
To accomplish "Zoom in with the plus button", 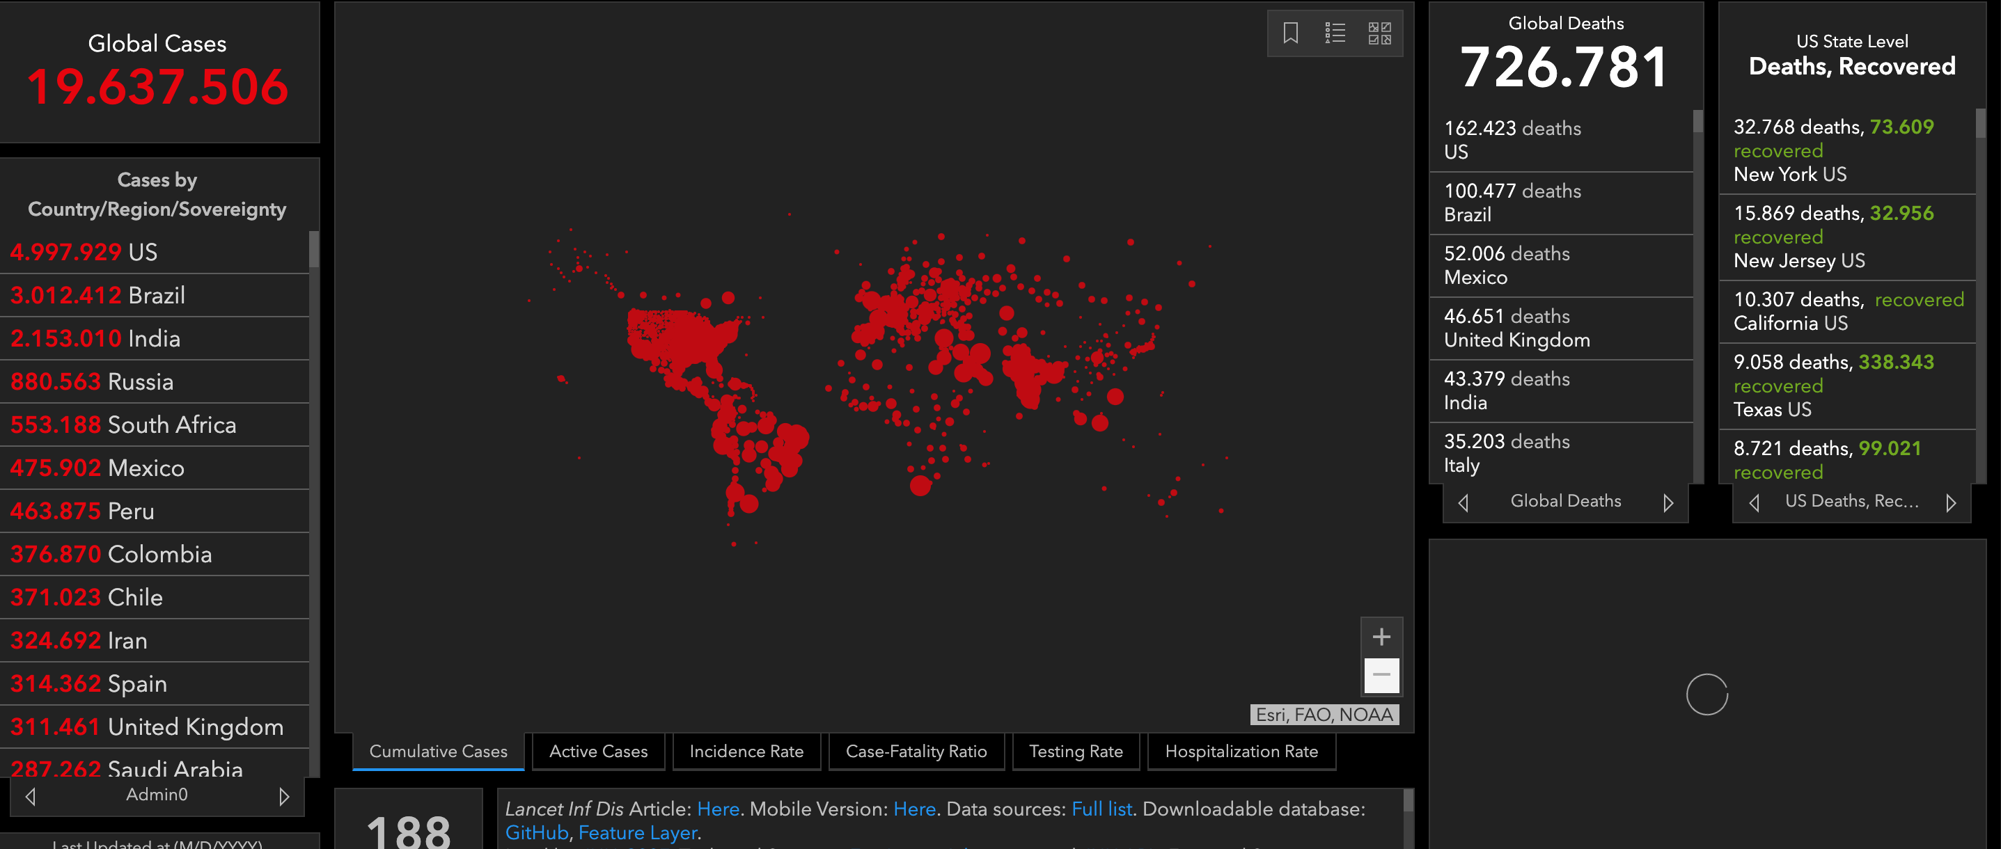I will tap(1381, 637).
